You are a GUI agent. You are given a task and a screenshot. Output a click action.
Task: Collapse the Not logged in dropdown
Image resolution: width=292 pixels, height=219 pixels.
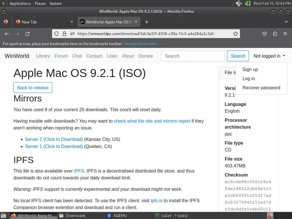[269, 56]
